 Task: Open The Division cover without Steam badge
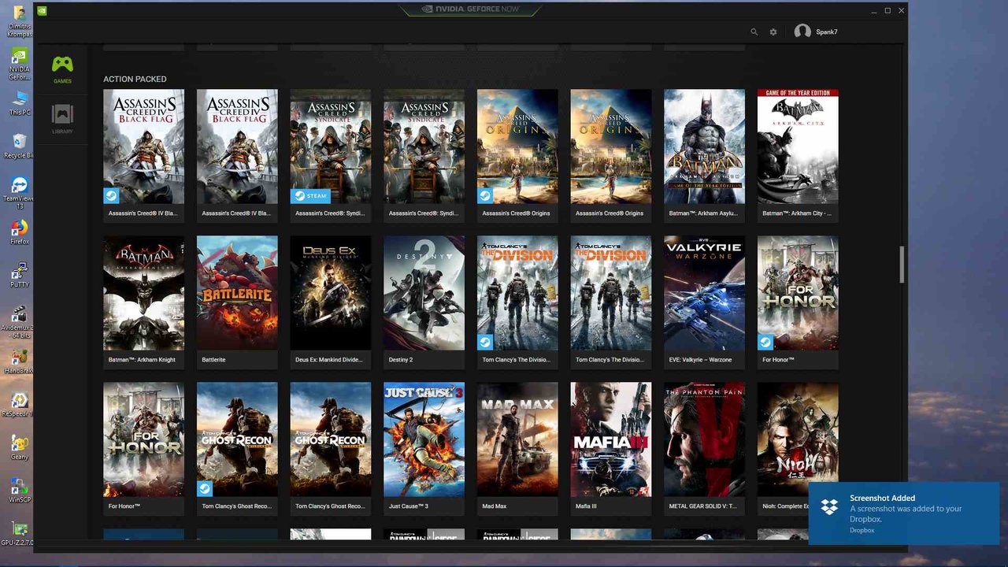611,293
